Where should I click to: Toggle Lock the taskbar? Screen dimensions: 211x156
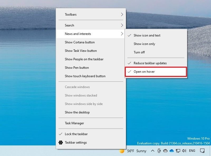(x=91, y=134)
